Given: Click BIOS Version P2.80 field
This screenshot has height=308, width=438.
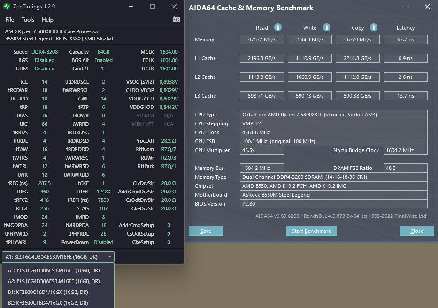Looking at the screenshot, I should pyautogui.click(x=333, y=204).
